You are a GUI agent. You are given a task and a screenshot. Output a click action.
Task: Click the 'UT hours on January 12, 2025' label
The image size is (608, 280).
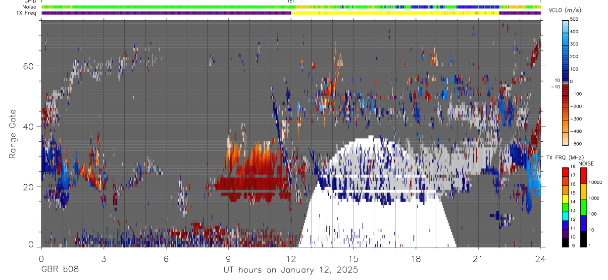[x=290, y=270]
